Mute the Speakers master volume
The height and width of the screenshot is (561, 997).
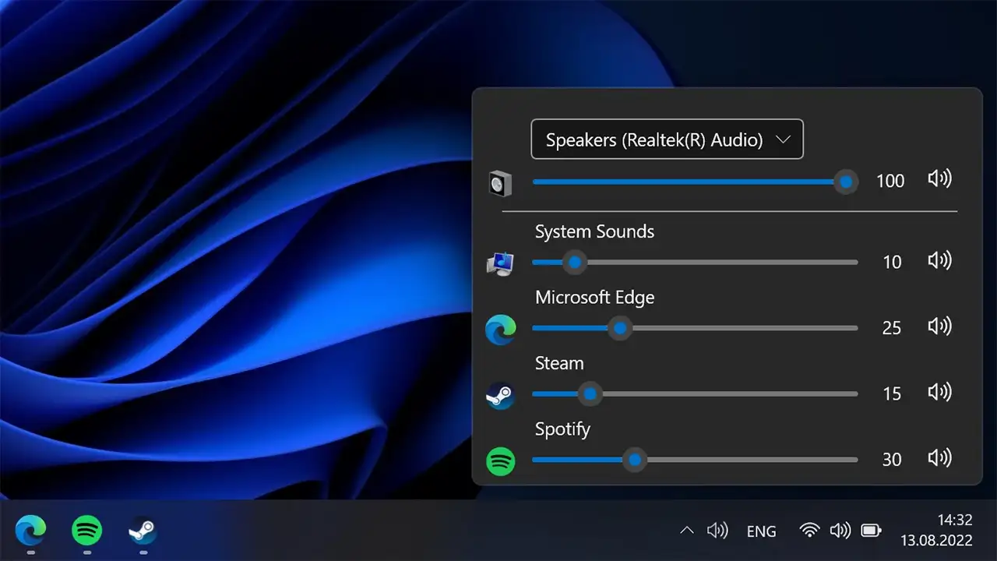tap(939, 179)
